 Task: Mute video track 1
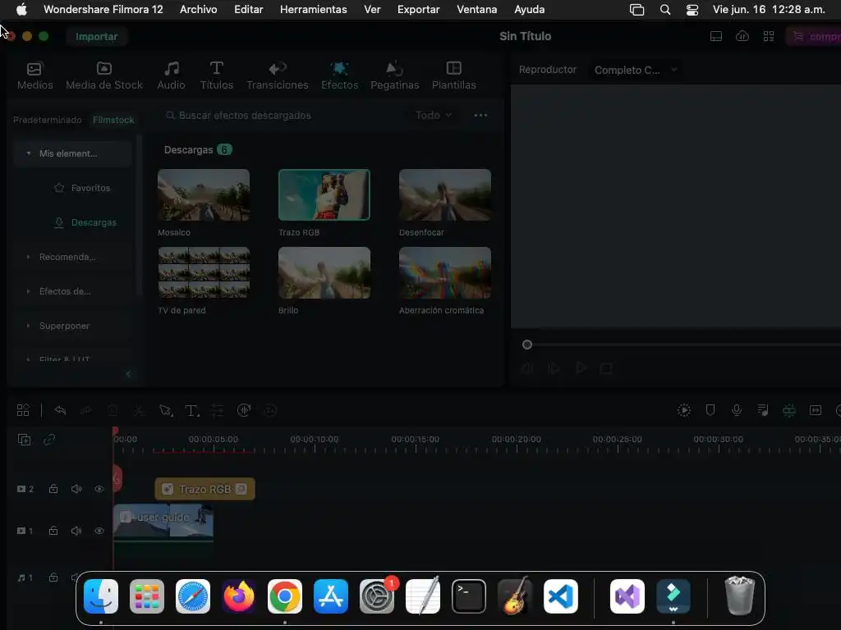[x=76, y=531]
